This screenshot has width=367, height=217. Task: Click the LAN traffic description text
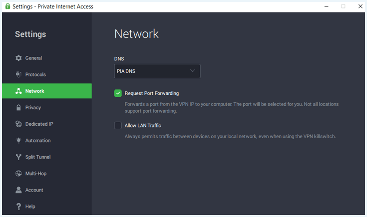click(230, 136)
